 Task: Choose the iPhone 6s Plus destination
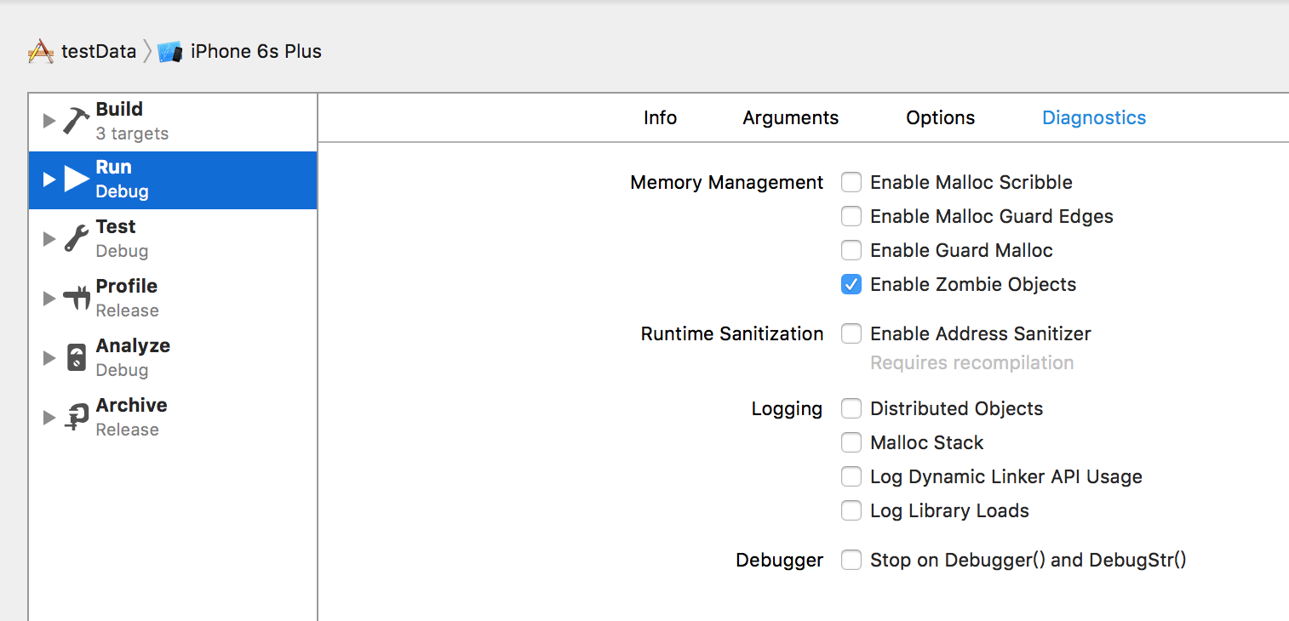tap(255, 52)
